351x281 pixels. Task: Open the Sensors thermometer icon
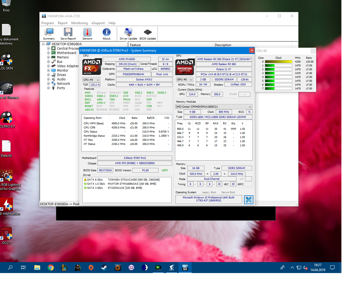pos(87,34)
